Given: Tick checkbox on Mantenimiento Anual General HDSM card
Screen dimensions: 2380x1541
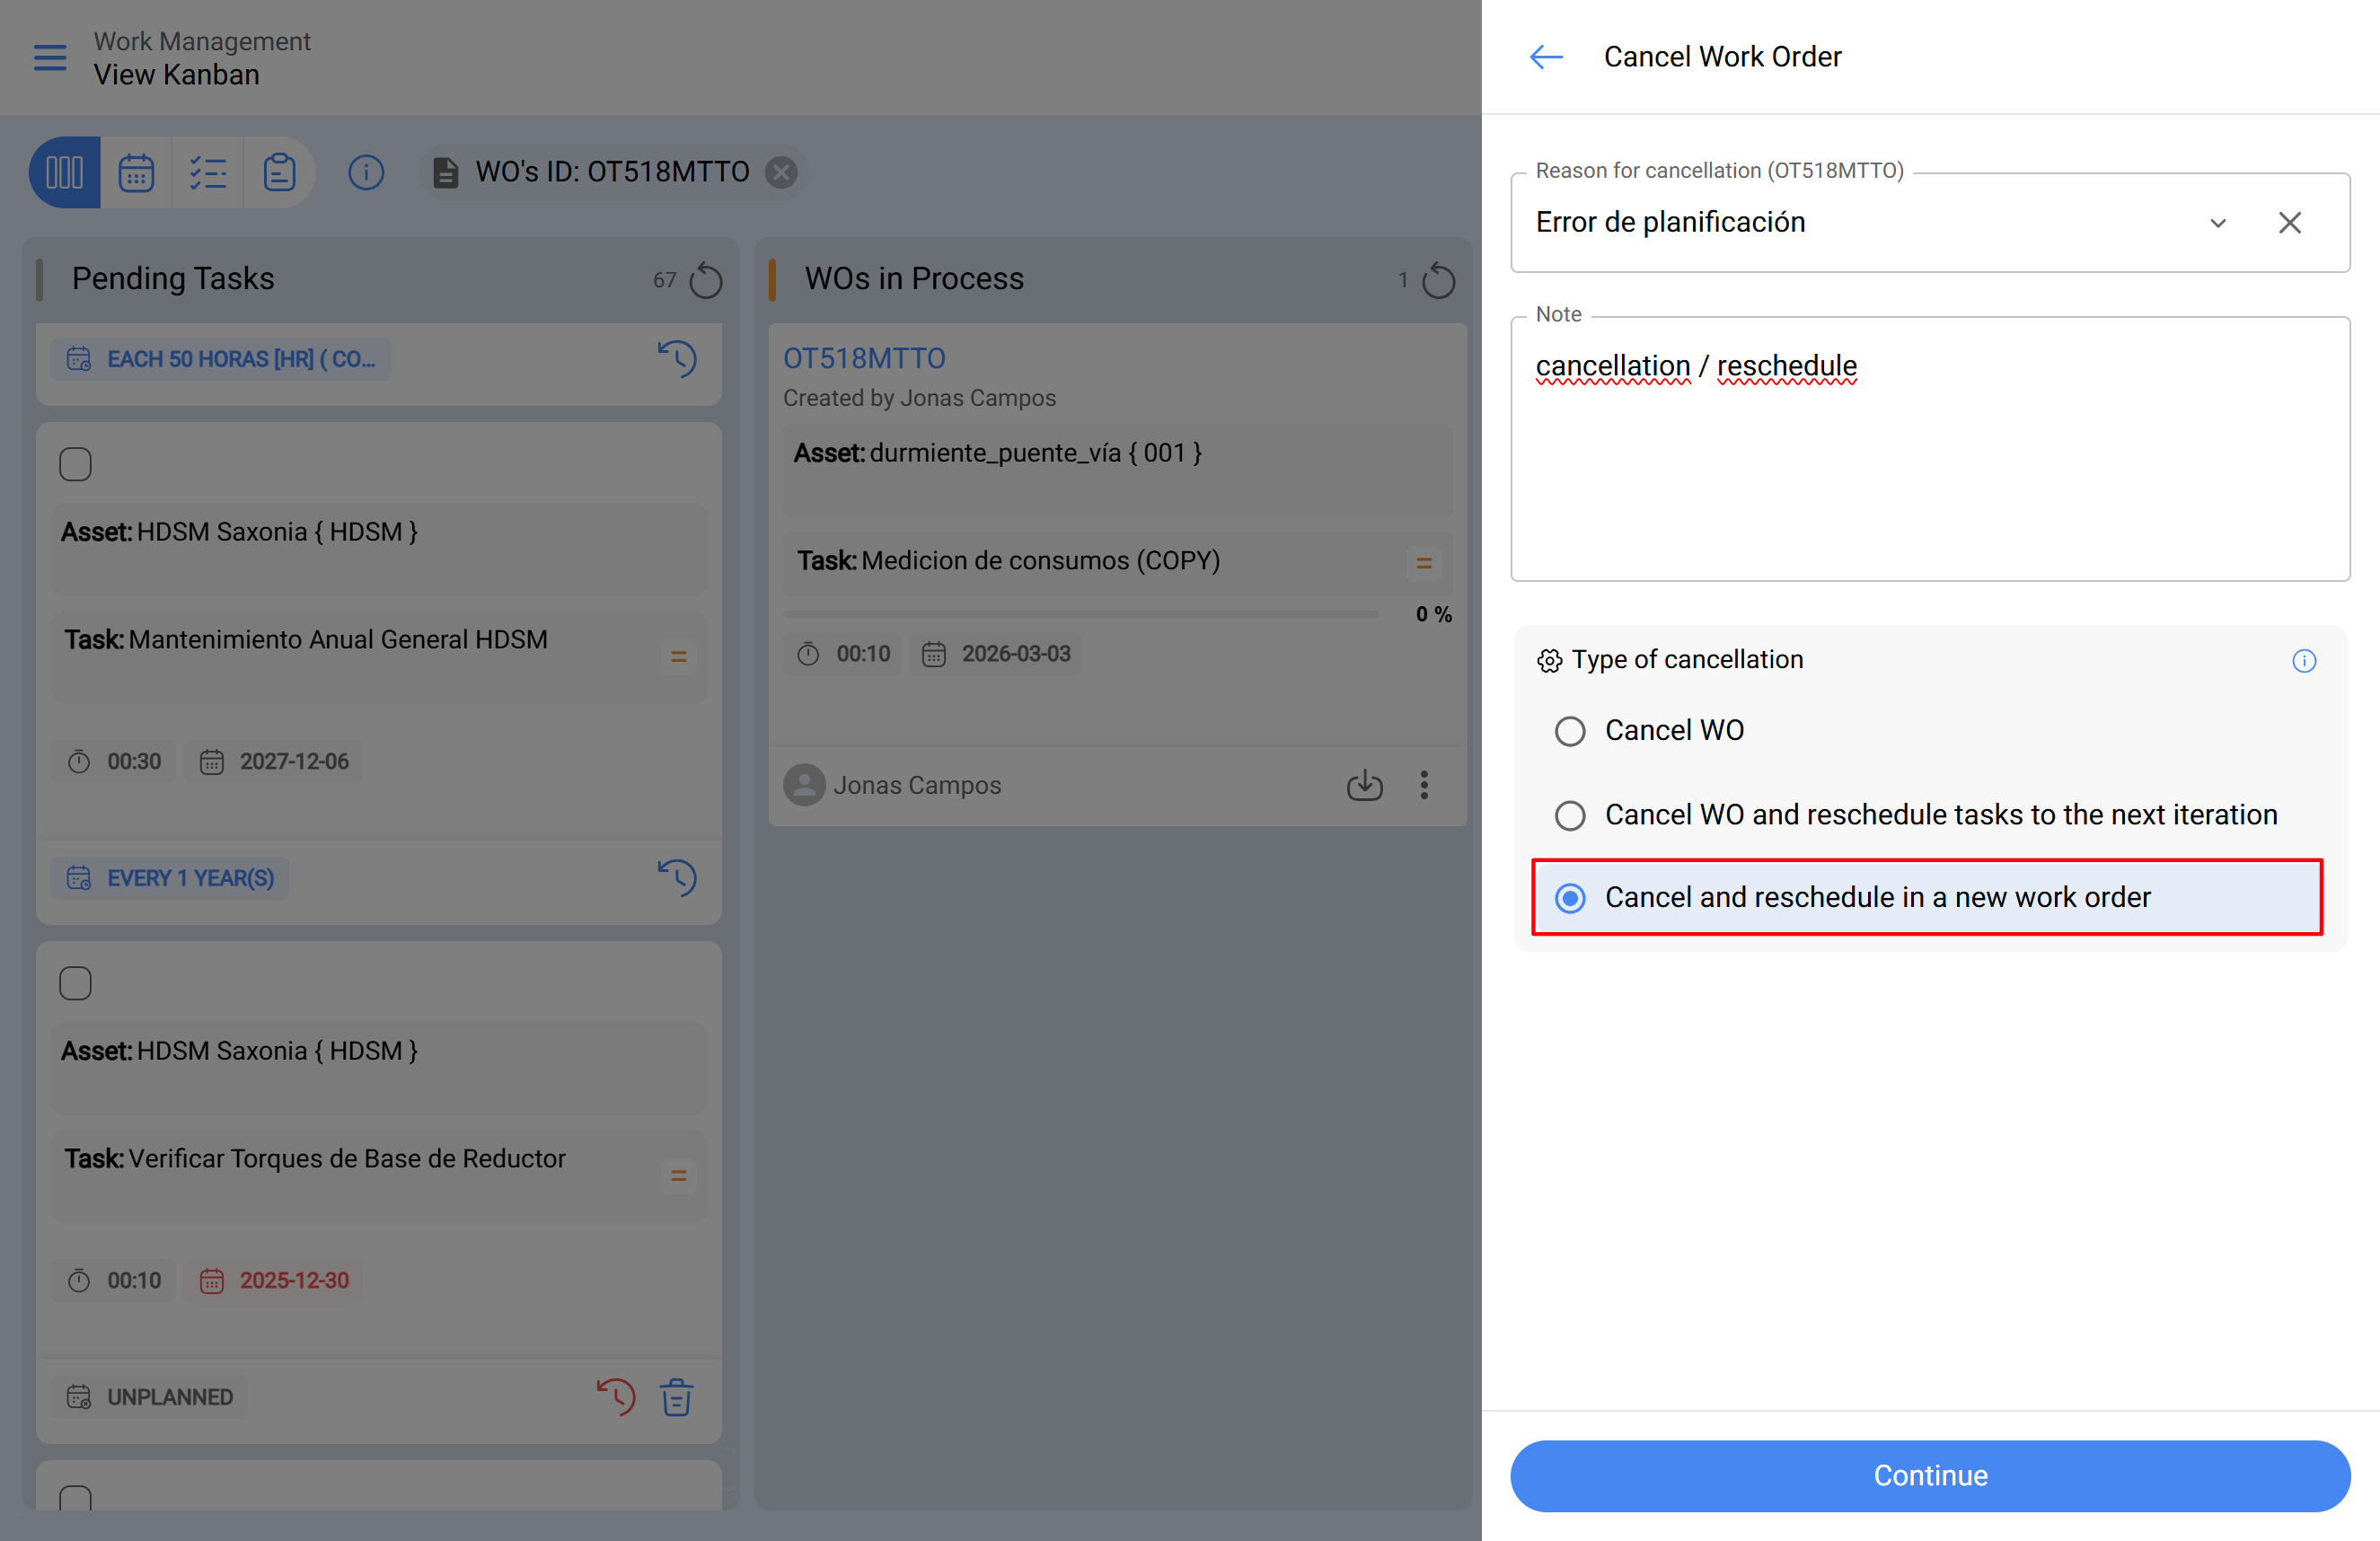Looking at the screenshot, I should tap(75, 464).
